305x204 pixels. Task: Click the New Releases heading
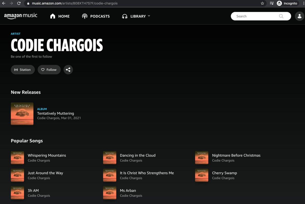pyautogui.click(x=26, y=92)
